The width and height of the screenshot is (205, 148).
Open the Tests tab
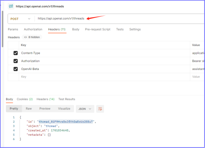(x=120, y=29)
